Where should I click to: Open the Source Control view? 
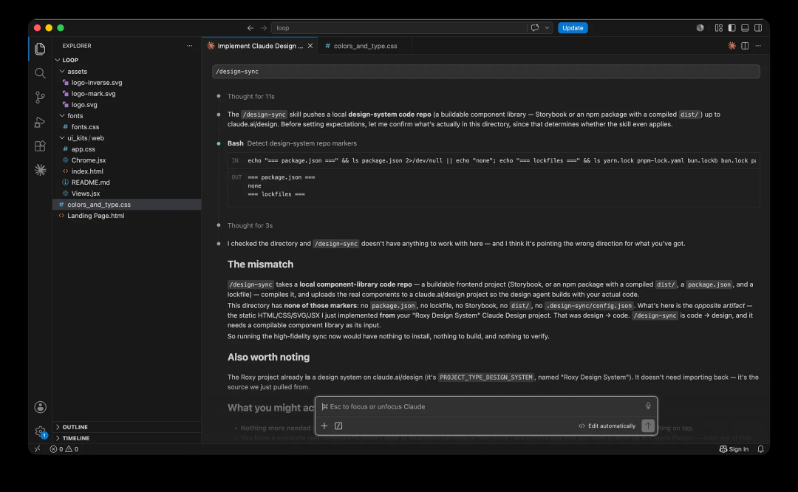[x=40, y=98]
